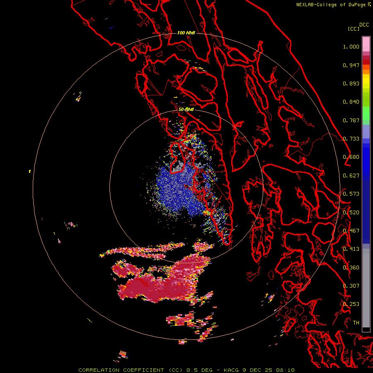Click the 0.520 color scale value

351,213
